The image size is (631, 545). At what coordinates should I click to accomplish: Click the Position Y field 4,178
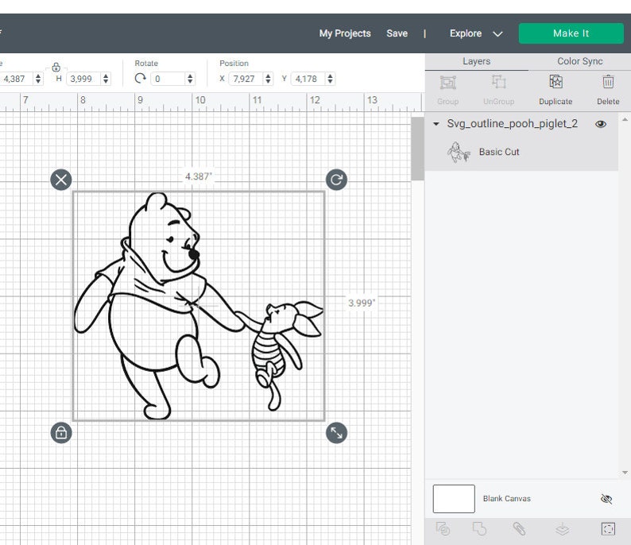pos(308,79)
